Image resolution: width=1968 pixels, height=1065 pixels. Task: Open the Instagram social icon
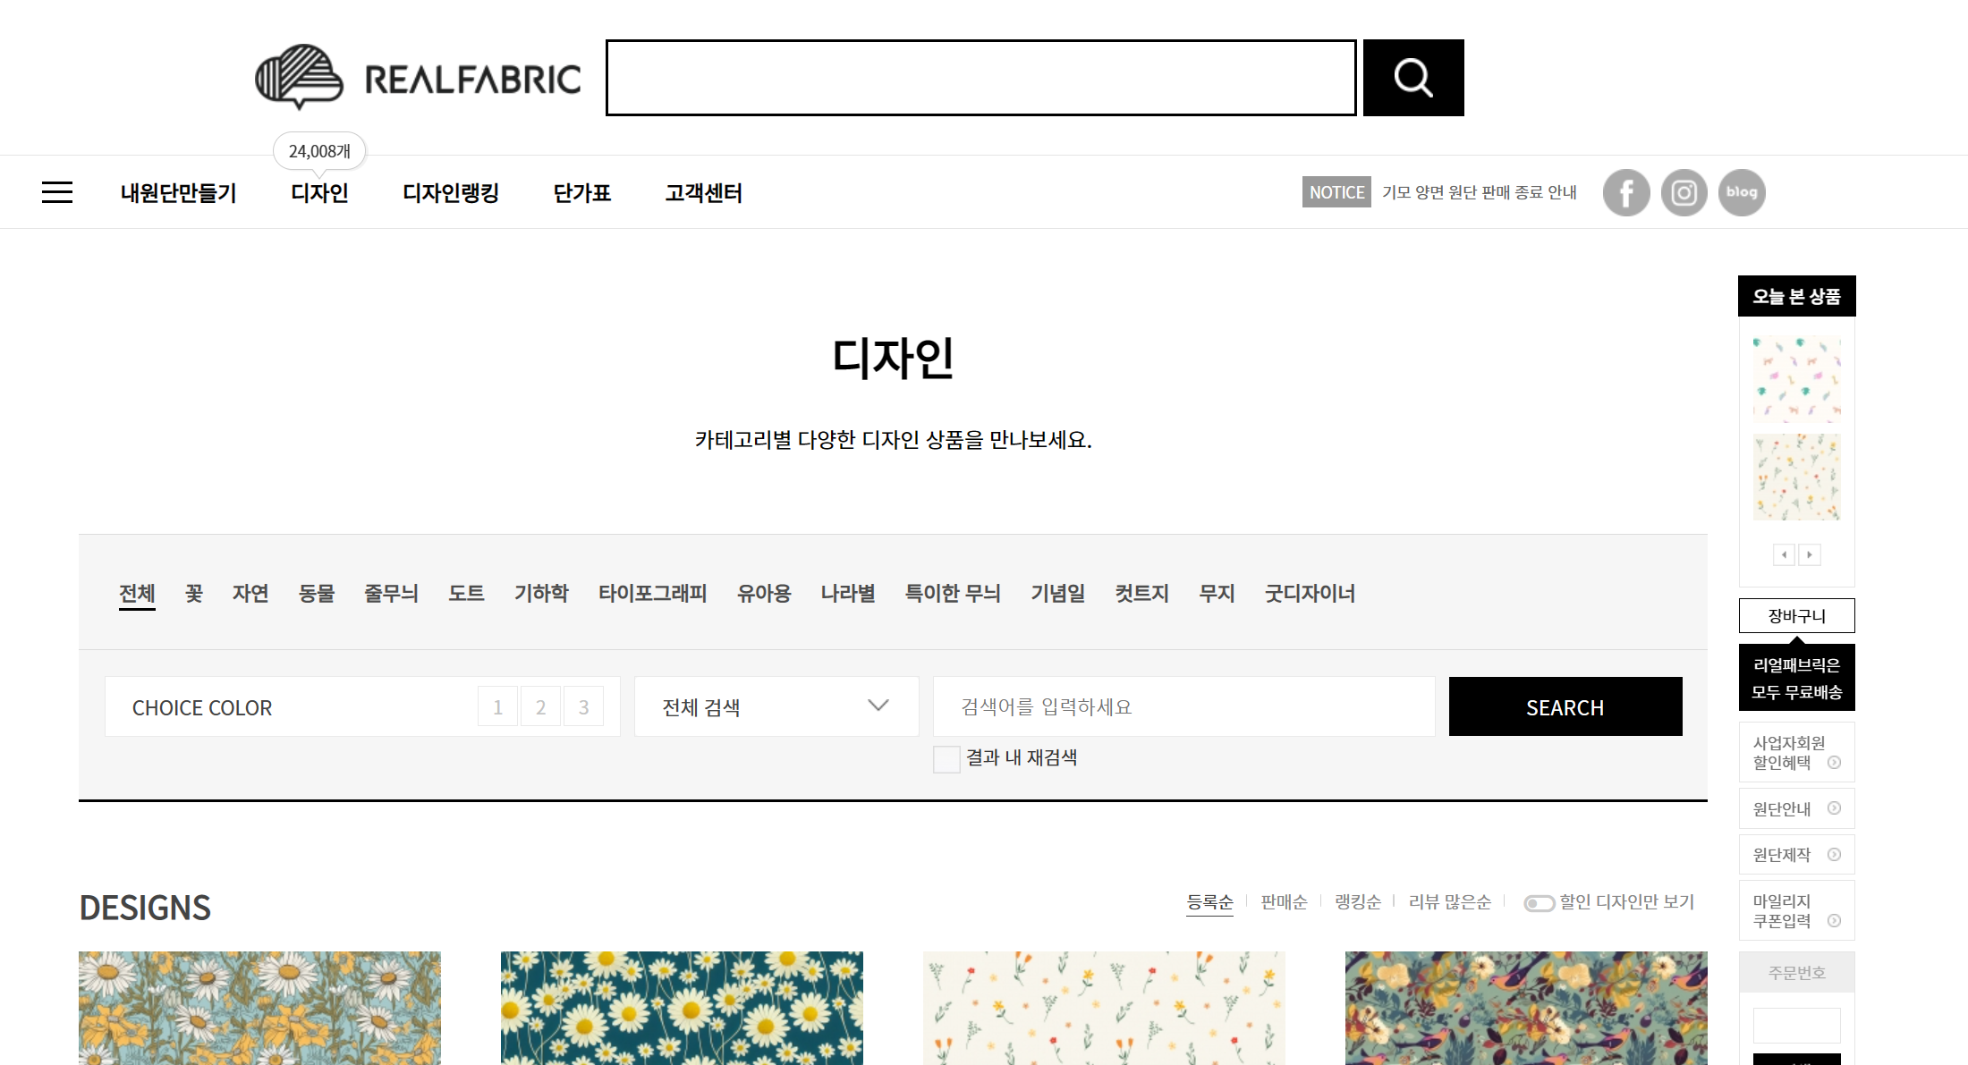pos(1684,192)
